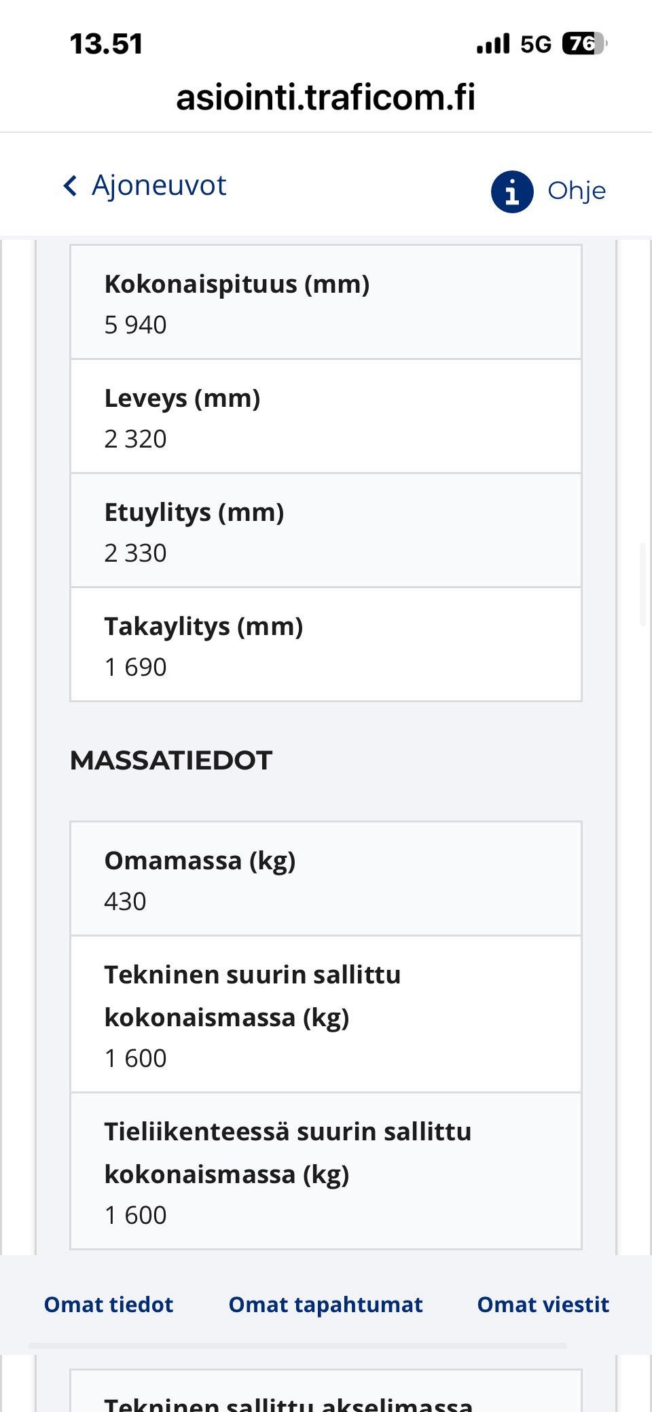Image resolution: width=652 pixels, height=1412 pixels.
Task: Tap the 5G network indicator
Action: click(536, 45)
